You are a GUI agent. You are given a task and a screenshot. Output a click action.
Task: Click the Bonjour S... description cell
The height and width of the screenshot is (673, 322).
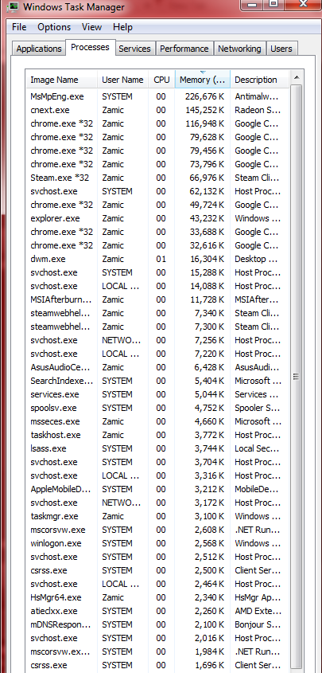(x=258, y=624)
